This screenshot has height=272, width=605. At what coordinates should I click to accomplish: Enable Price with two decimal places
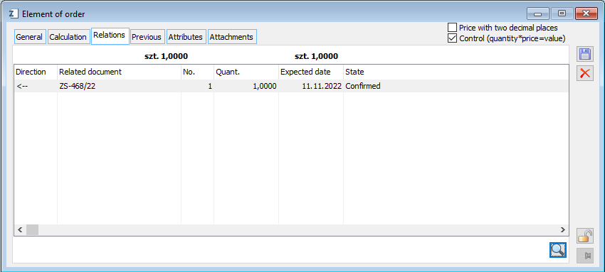pyautogui.click(x=452, y=28)
